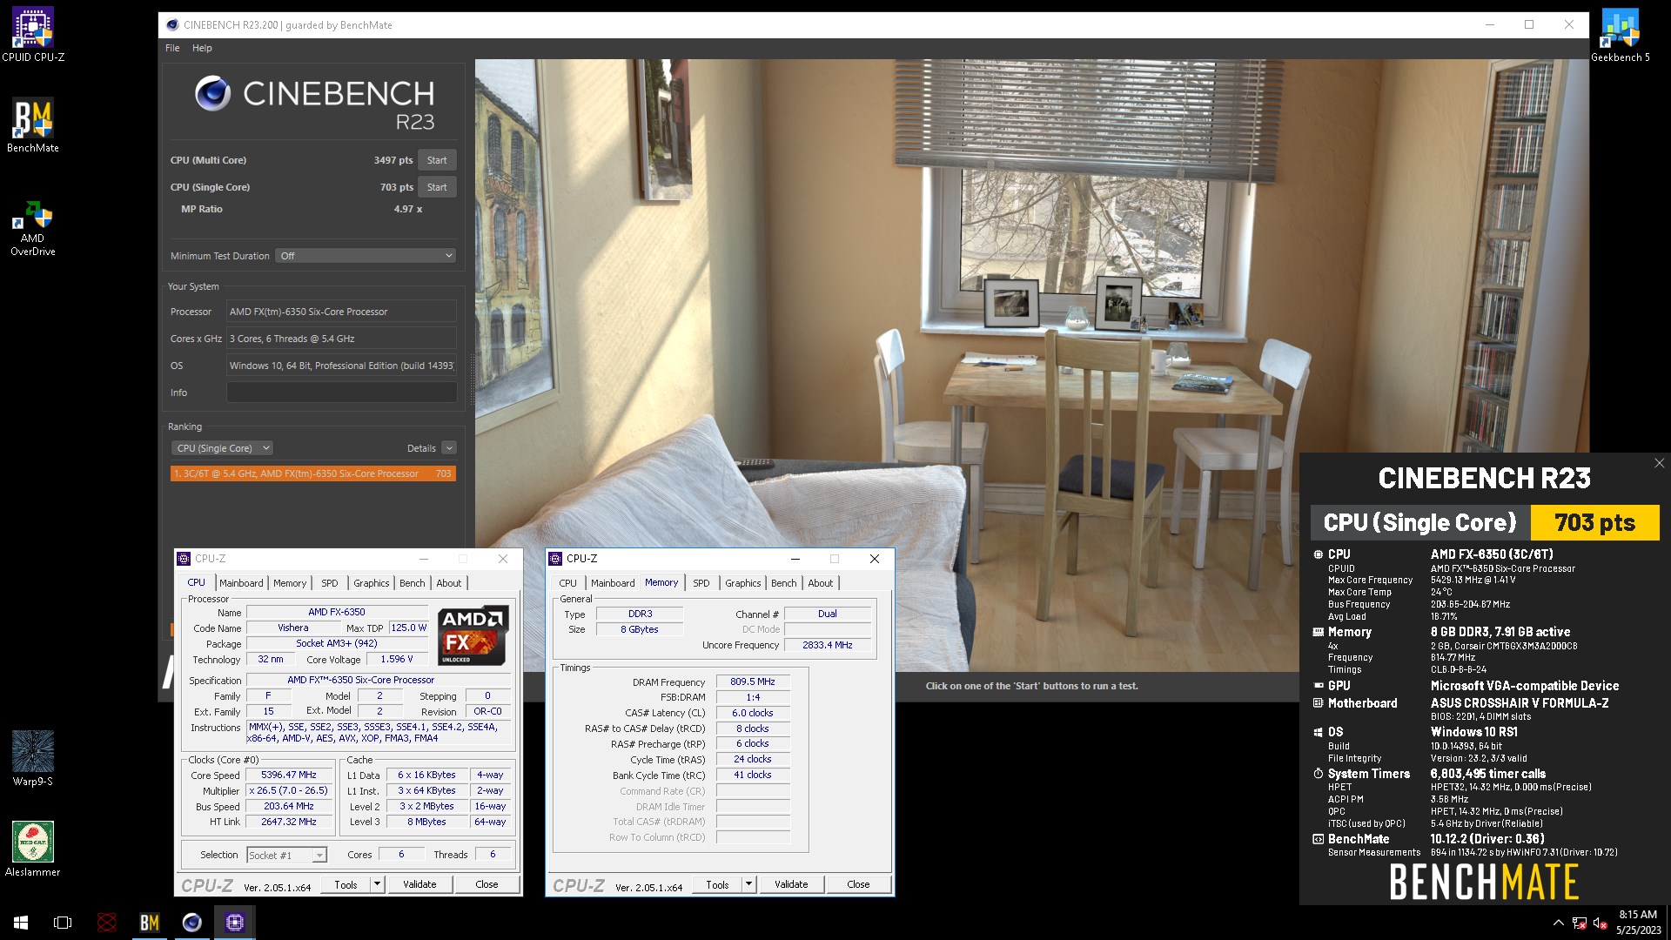This screenshot has width=1671, height=940.
Task: Click DRAM Frequency value 809.5 MHz
Action: click(753, 682)
